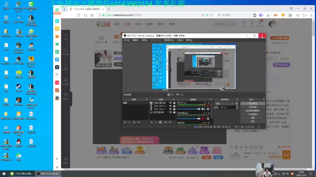Open source properties gear in sources toolbar
Viewport: 316px width, 177px height.
(160, 122)
